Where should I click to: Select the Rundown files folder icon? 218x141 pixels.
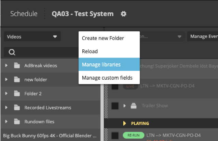pos(17,122)
